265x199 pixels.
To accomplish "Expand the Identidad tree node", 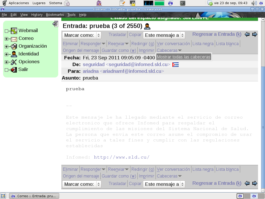I will (6, 54).
